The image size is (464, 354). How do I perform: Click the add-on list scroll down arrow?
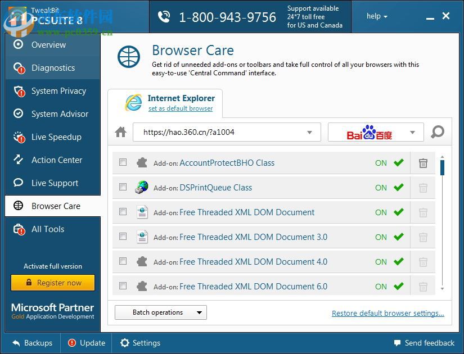click(x=442, y=289)
